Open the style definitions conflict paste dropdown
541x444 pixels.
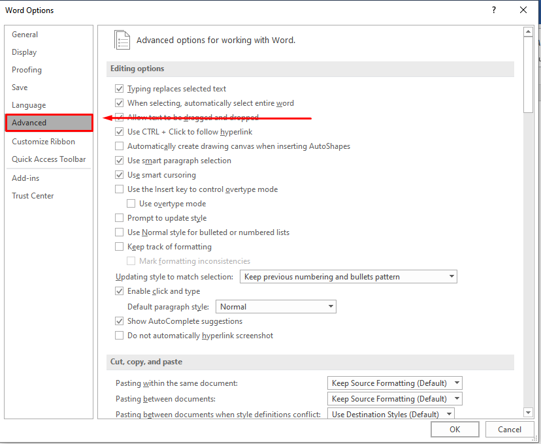tap(391, 414)
